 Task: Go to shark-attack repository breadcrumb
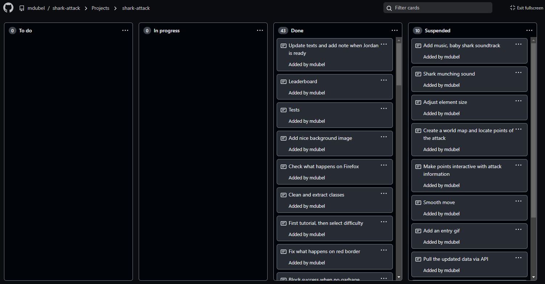pos(66,8)
